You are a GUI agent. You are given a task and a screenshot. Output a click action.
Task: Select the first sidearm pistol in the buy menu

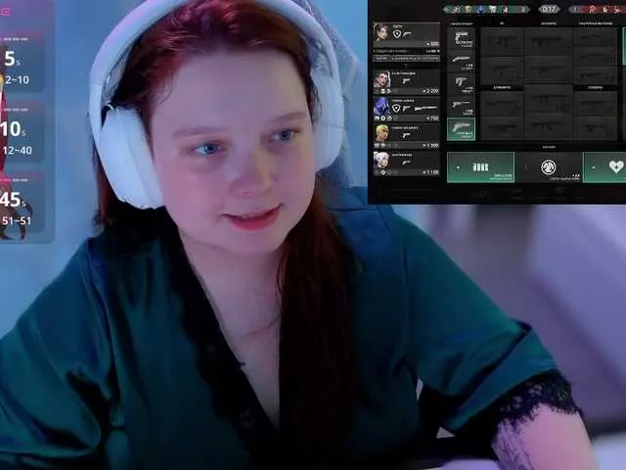(x=462, y=38)
